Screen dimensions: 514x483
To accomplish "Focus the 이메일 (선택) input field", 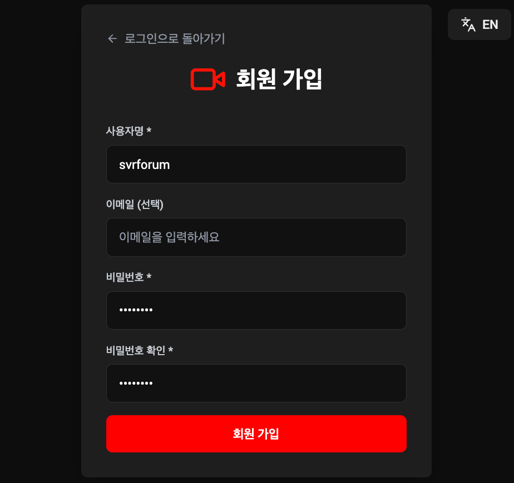I will pyautogui.click(x=256, y=237).
